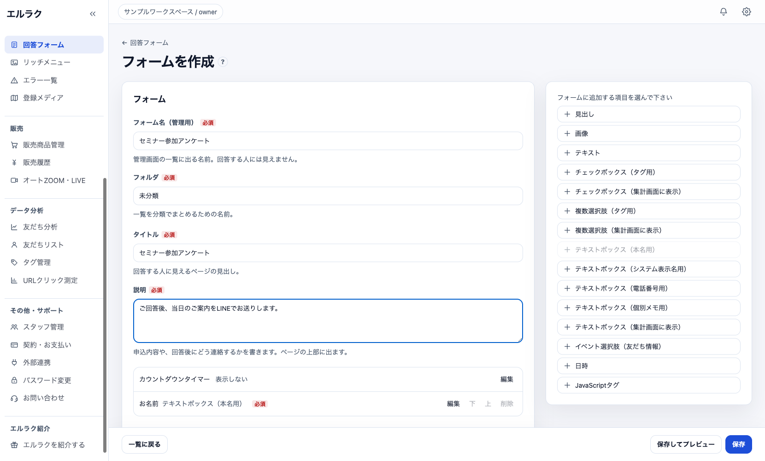Click the gift icon for エルラクを紹介する
The image size is (765, 461).
coord(14,445)
